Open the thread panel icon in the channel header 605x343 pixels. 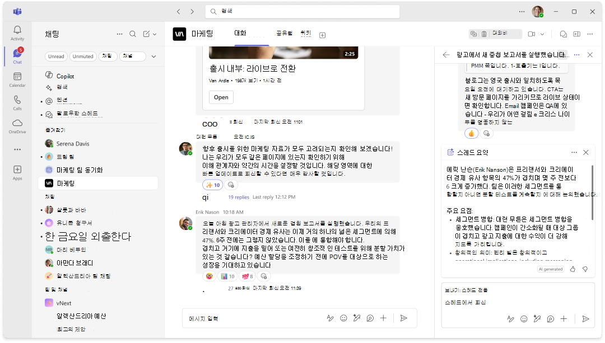pos(564,34)
